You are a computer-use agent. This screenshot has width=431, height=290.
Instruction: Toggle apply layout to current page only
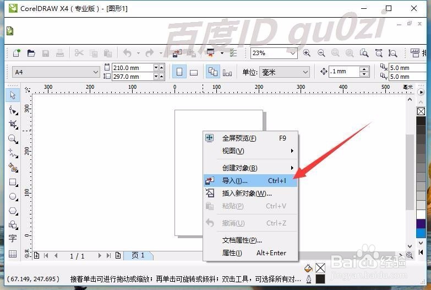[x=227, y=72]
